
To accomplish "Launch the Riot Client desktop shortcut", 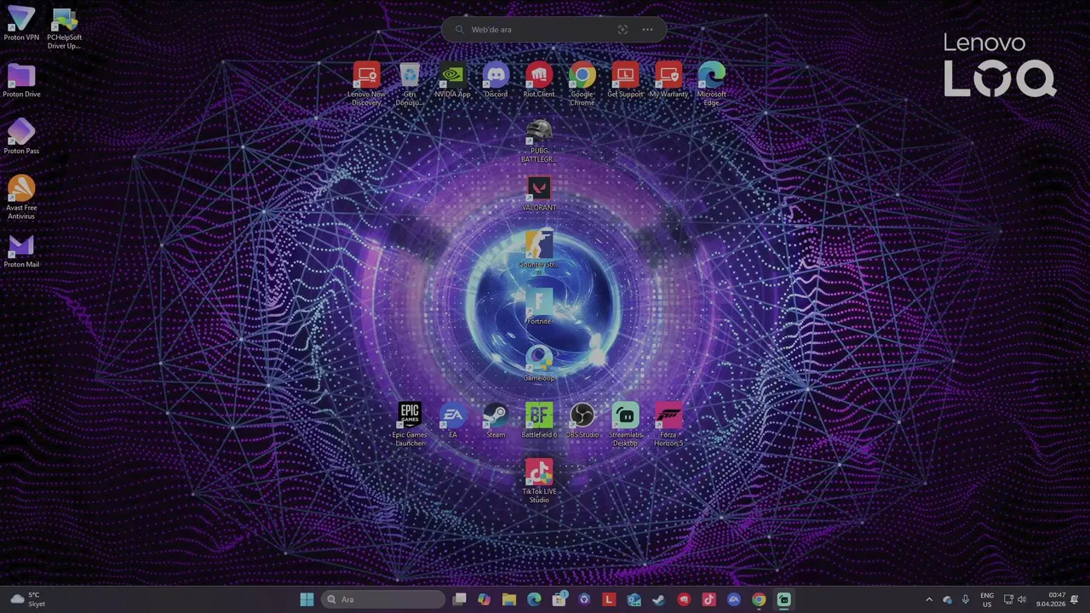I will pyautogui.click(x=539, y=80).
